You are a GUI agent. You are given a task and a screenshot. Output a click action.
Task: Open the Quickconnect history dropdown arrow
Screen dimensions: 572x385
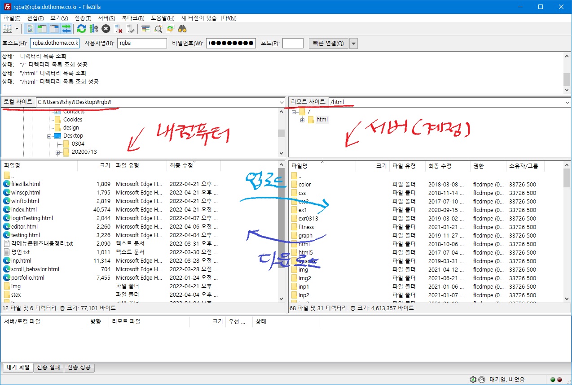[x=353, y=43]
